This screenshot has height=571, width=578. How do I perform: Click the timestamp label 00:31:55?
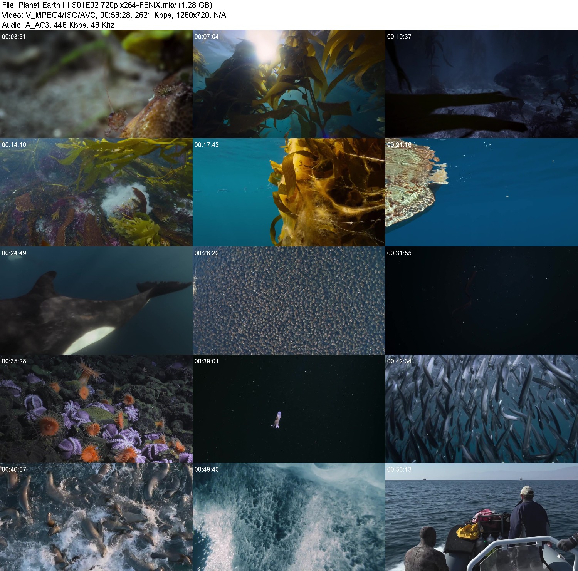pyautogui.click(x=399, y=253)
